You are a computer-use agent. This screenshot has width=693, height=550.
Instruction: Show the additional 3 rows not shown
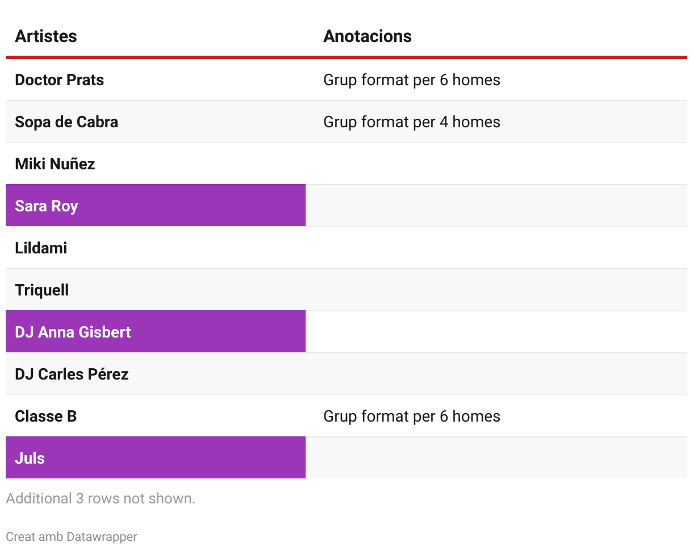click(101, 499)
